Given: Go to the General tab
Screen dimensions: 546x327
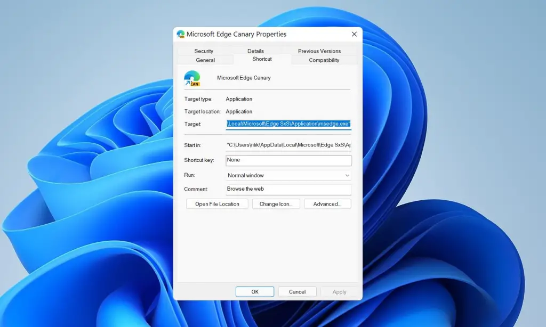Looking at the screenshot, I should click(x=205, y=60).
